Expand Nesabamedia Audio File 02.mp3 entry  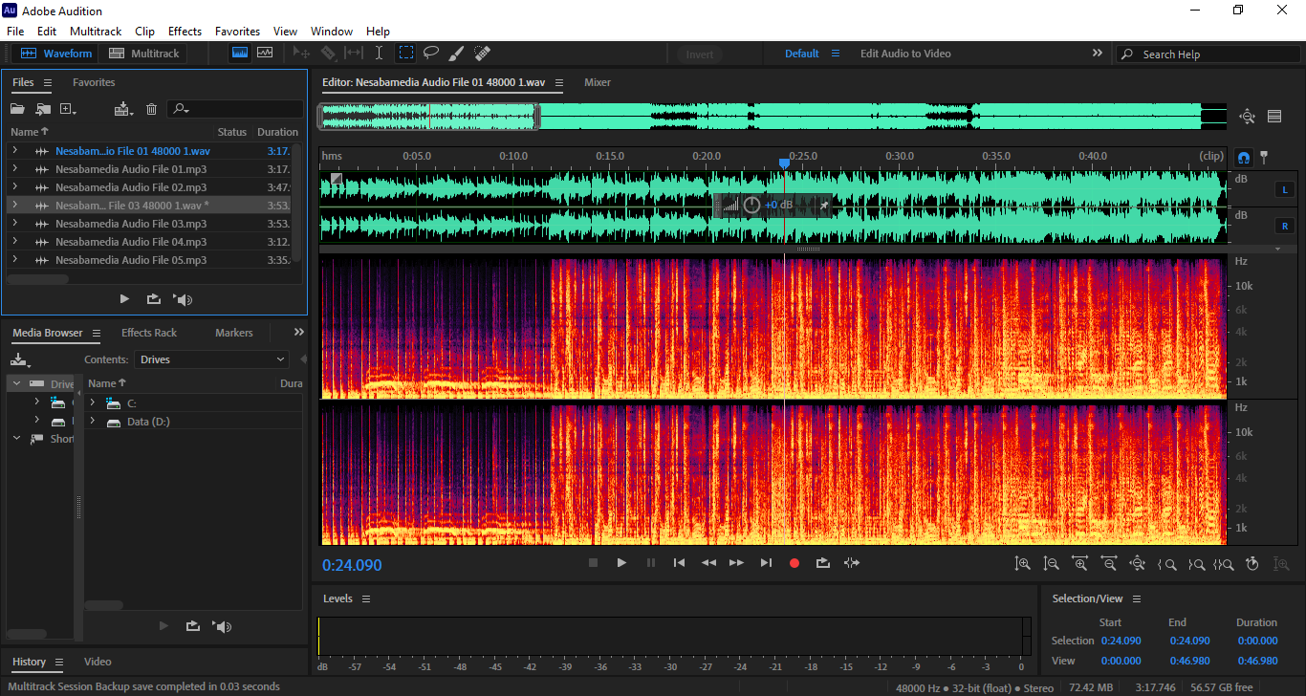tap(14, 187)
